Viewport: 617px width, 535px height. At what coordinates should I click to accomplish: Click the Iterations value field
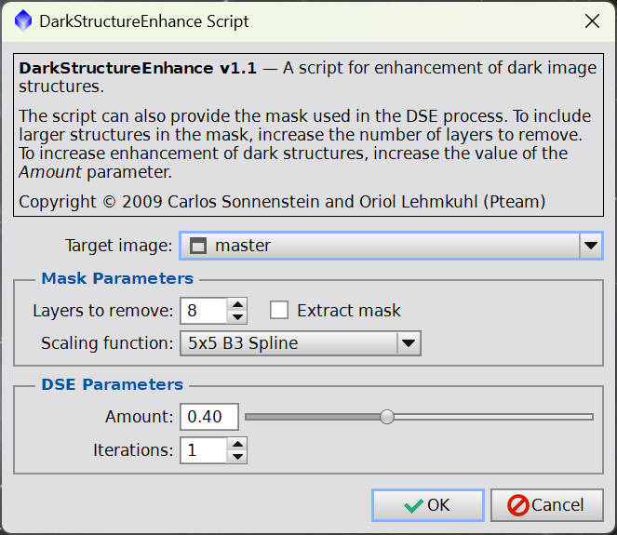203,450
